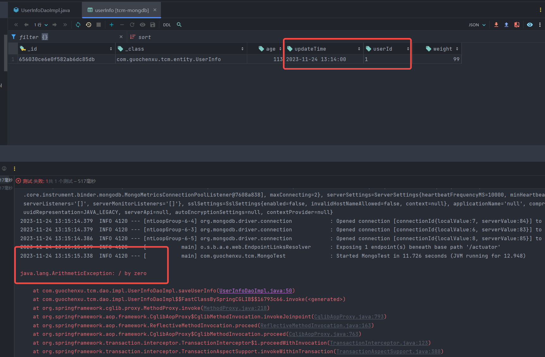Click the Started MongoTest log line
This screenshot has height=357, width=545.
273,256
